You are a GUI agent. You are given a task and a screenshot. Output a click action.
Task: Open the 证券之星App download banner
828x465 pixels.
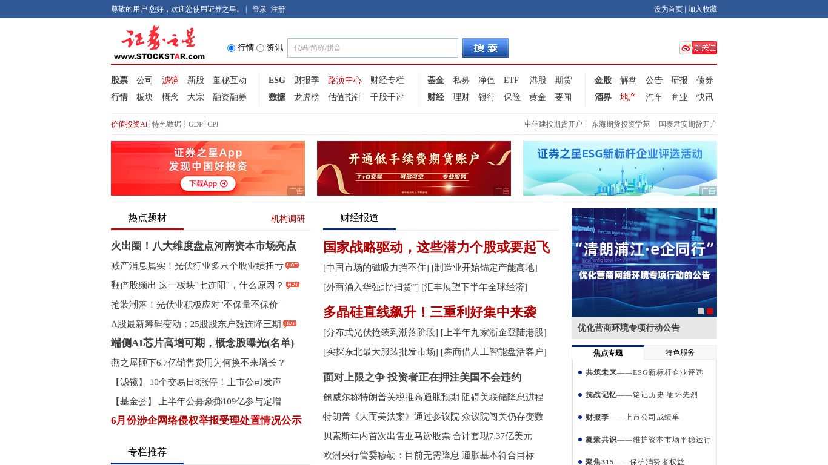(208, 168)
